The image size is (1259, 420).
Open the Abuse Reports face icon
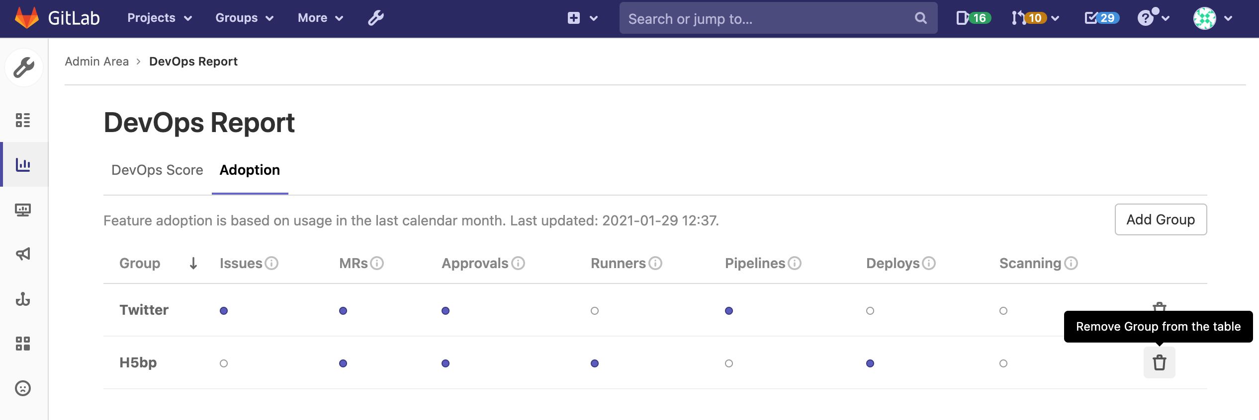(23, 388)
